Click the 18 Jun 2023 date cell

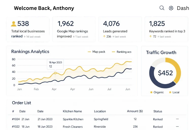point(45,127)
